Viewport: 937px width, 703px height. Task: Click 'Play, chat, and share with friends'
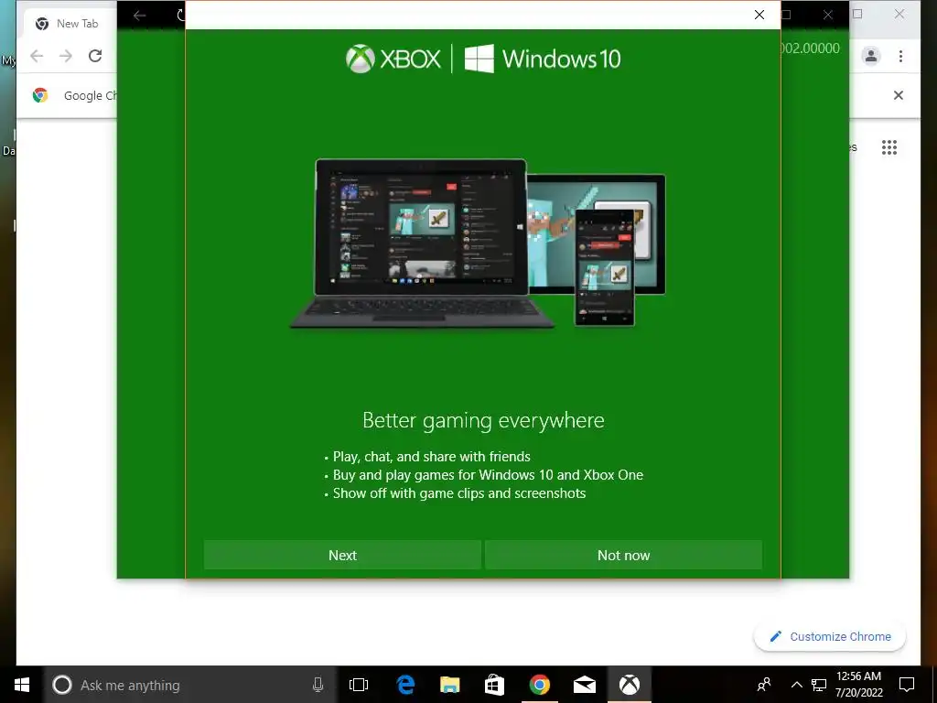click(432, 457)
